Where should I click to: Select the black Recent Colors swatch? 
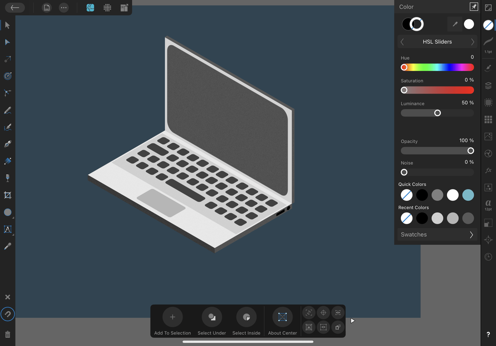[422, 218]
